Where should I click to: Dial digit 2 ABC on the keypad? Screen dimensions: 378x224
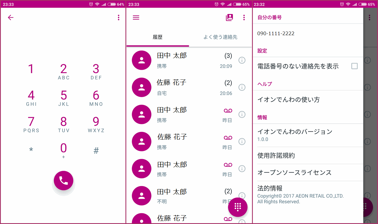click(64, 71)
